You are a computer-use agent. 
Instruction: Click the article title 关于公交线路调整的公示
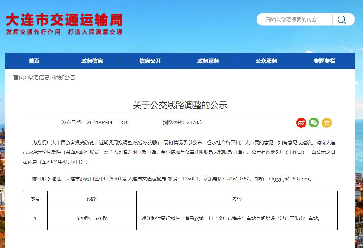tap(180, 105)
